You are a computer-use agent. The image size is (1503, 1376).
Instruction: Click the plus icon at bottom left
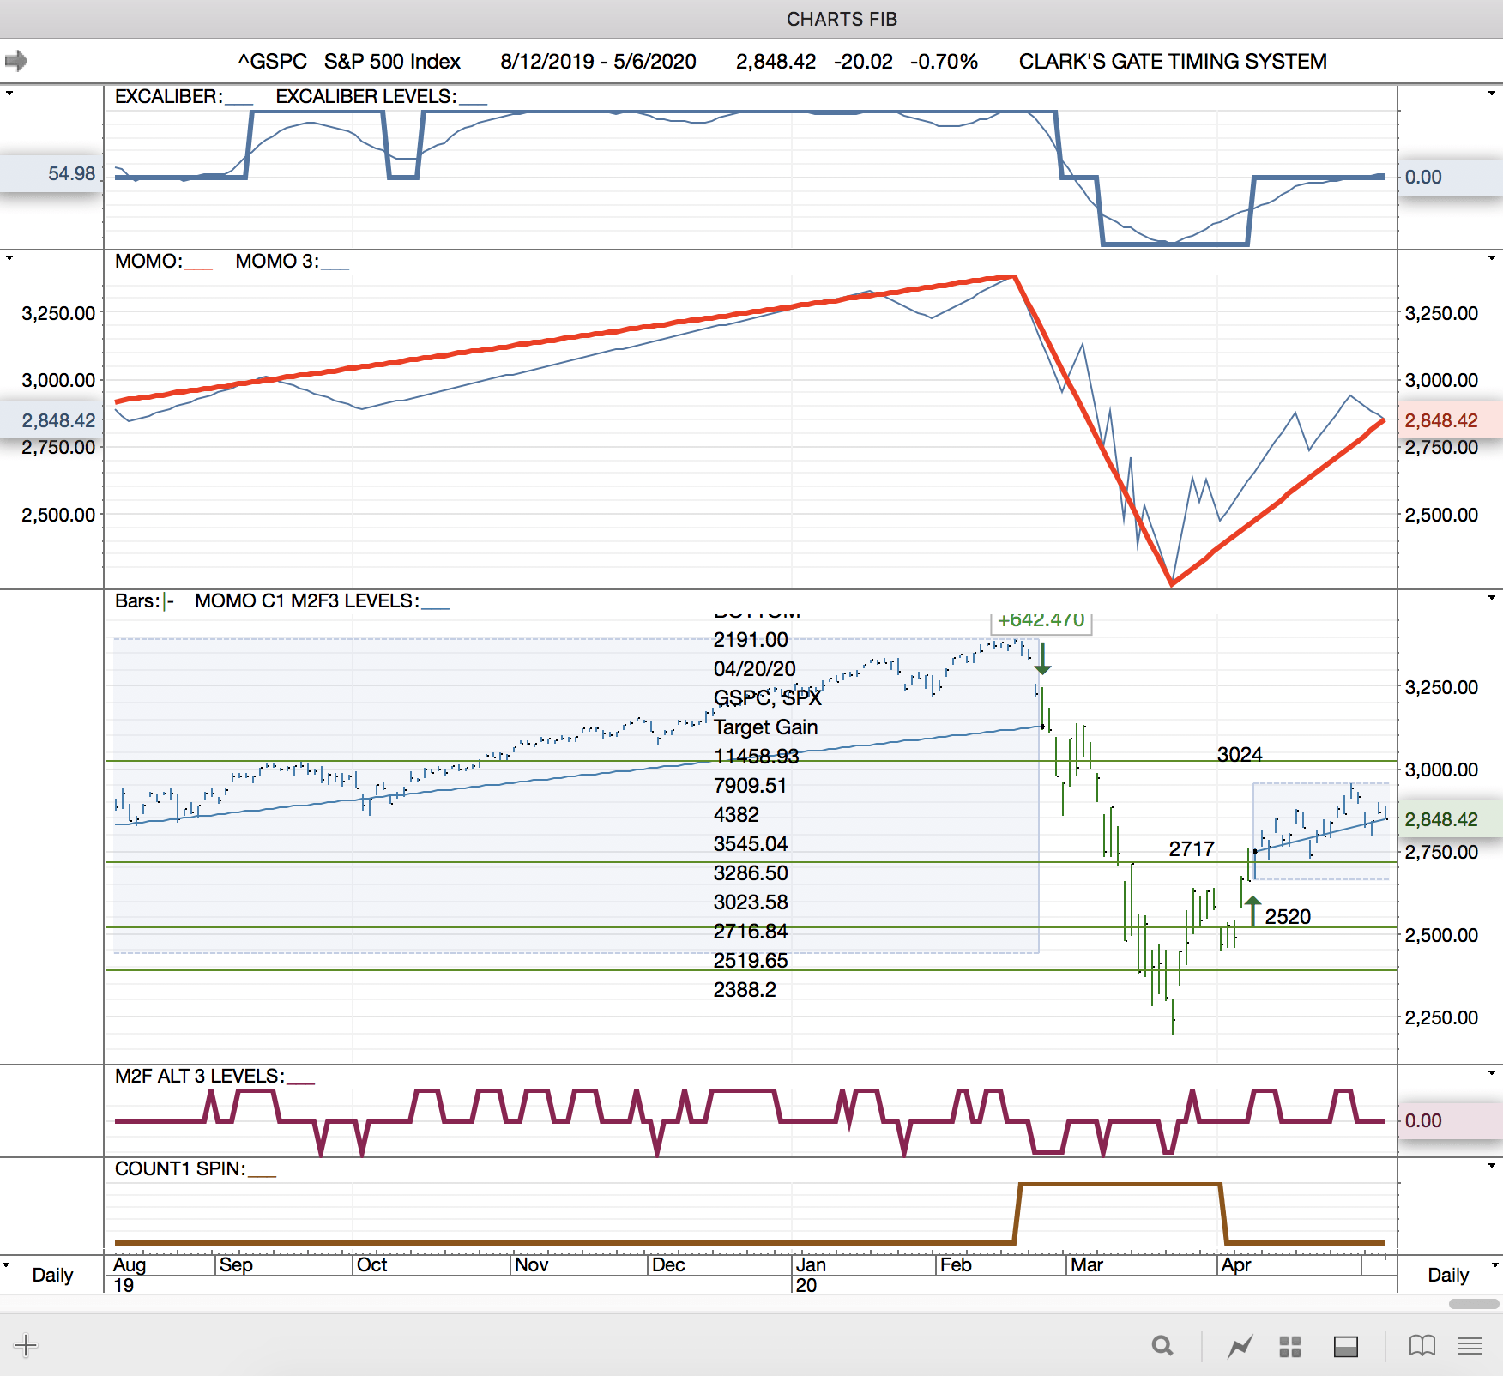point(26,1345)
